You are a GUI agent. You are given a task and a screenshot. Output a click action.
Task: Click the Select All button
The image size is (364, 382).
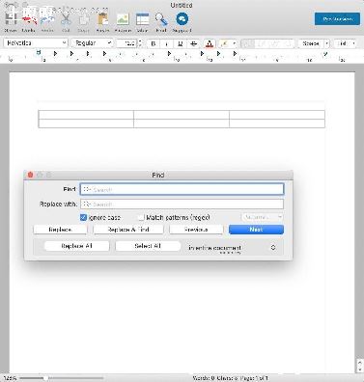[x=148, y=246]
